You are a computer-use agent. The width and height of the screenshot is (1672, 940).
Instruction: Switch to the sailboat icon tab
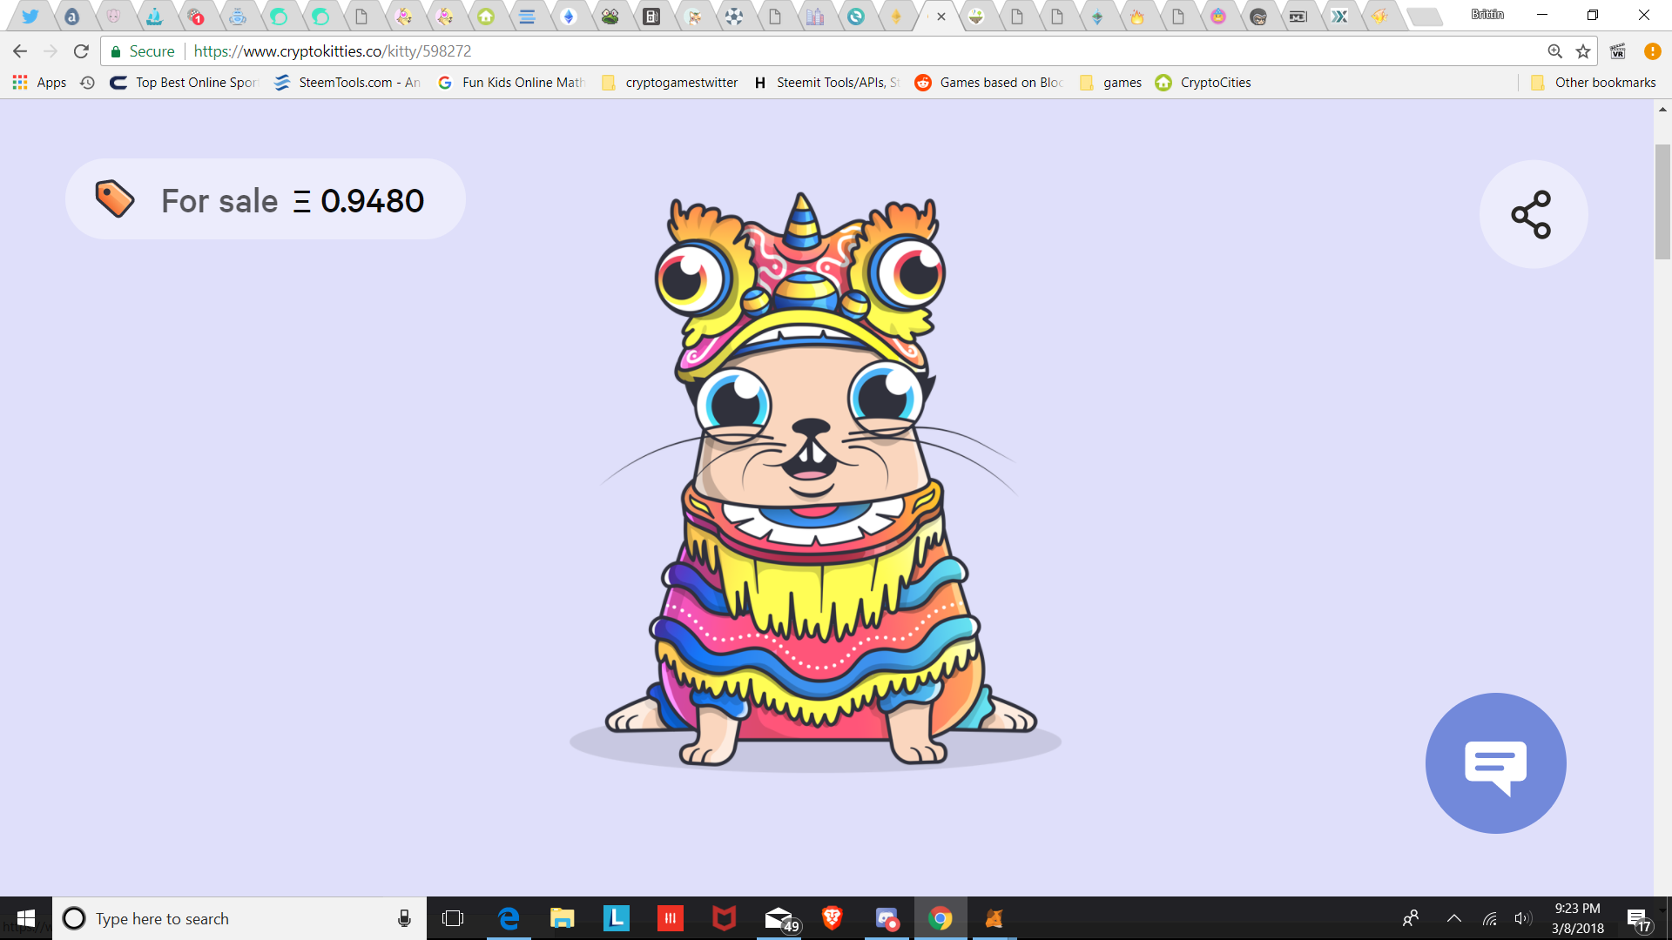coord(154,16)
